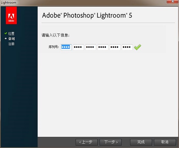Click the 完成 finish button
This screenshot has width=179, height=148.
point(141,142)
